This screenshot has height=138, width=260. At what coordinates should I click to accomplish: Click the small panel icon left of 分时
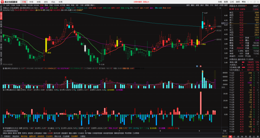(4, 5)
